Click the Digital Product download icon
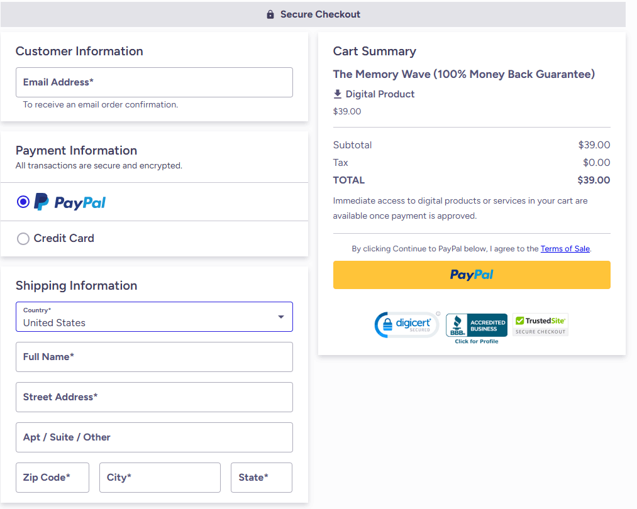 tap(339, 94)
